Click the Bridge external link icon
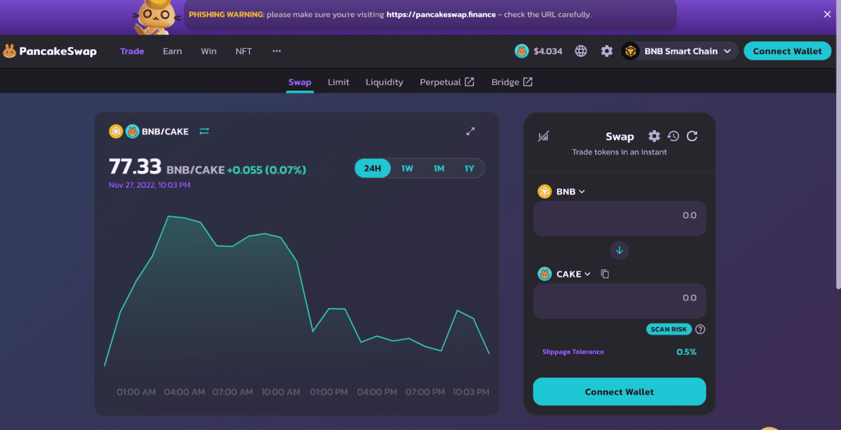This screenshot has height=430, width=841. click(x=528, y=82)
